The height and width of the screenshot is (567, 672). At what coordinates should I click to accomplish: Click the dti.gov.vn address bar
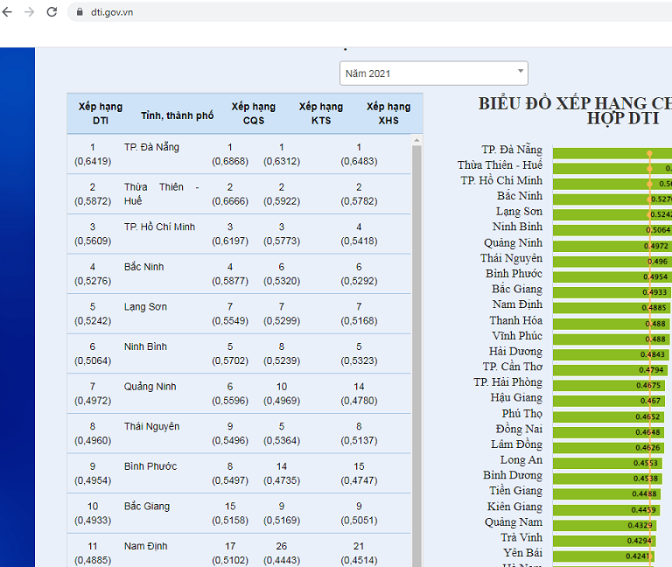point(262,12)
